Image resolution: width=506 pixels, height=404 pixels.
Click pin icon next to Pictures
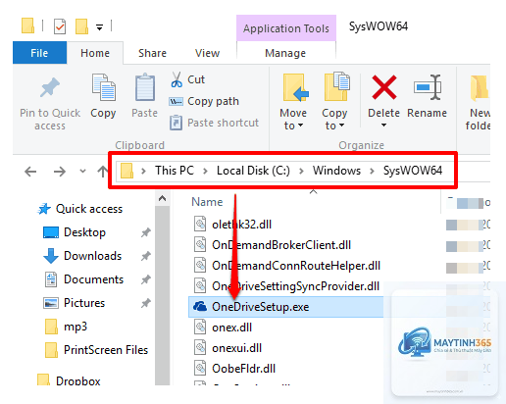point(146,303)
